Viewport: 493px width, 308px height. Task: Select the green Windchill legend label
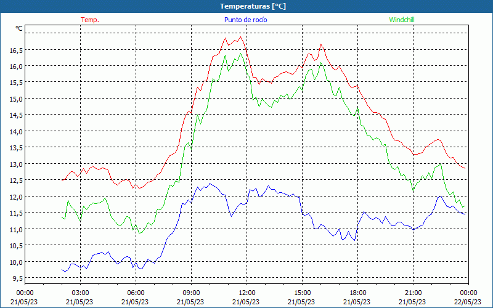click(x=402, y=20)
